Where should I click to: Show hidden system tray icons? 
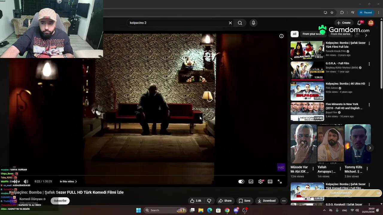point(324,210)
